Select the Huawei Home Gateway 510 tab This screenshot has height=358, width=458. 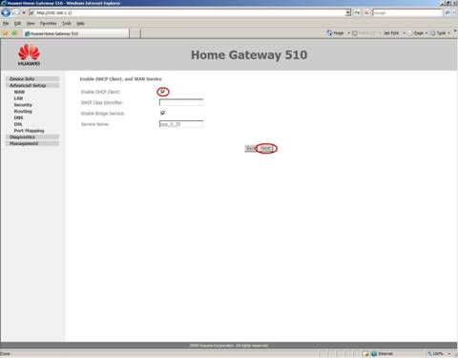pyautogui.click(x=76, y=33)
